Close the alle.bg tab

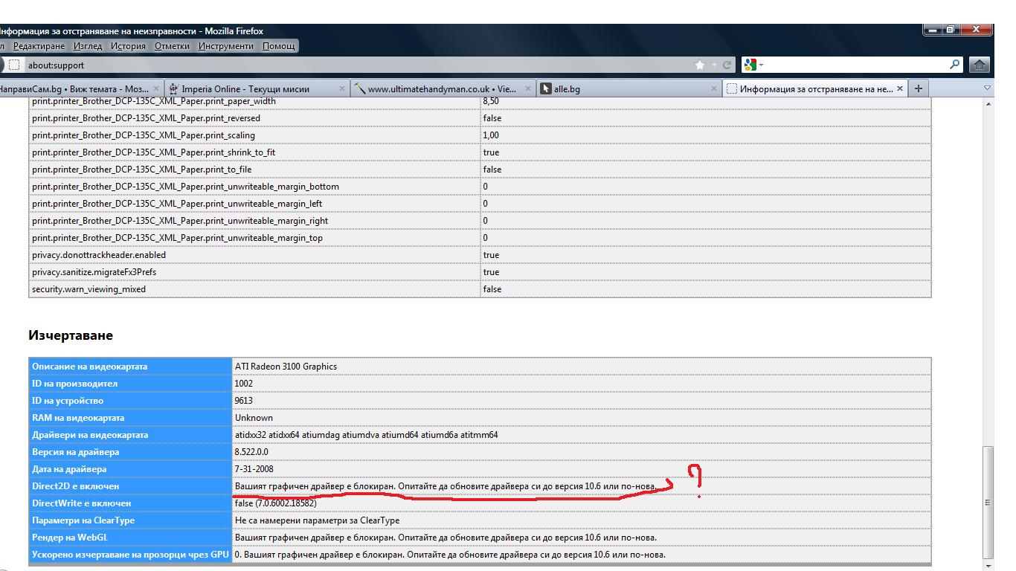[x=714, y=88]
